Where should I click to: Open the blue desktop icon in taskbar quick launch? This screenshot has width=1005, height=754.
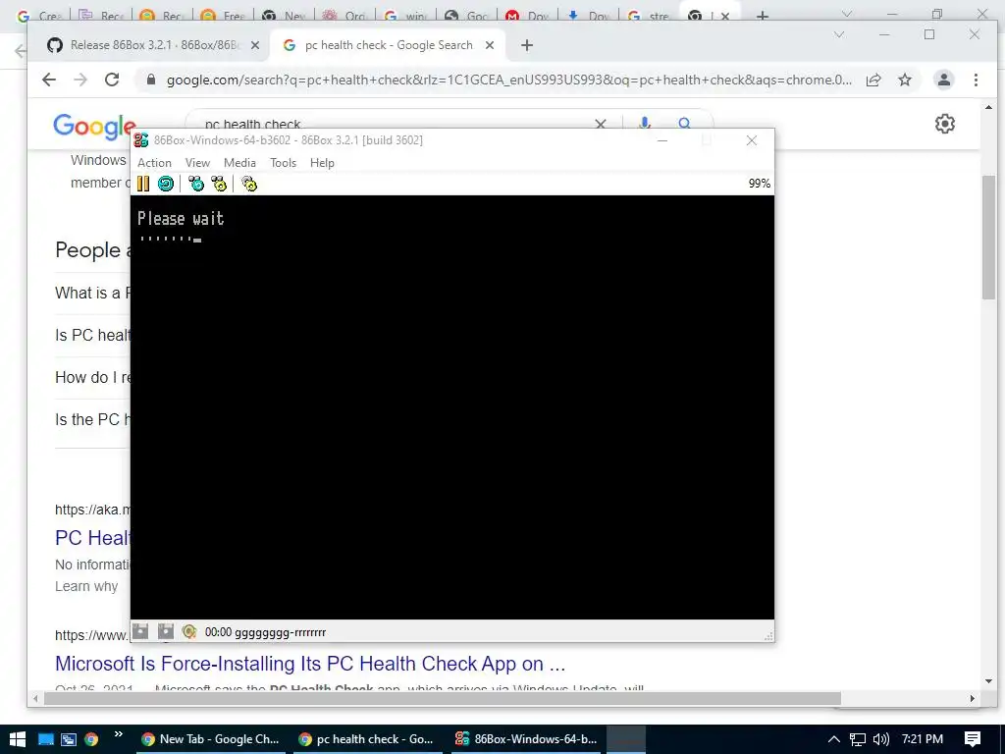click(45, 739)
